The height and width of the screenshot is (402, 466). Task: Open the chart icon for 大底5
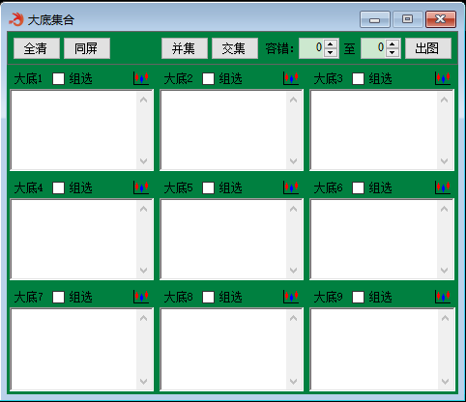tap(291, 187)
